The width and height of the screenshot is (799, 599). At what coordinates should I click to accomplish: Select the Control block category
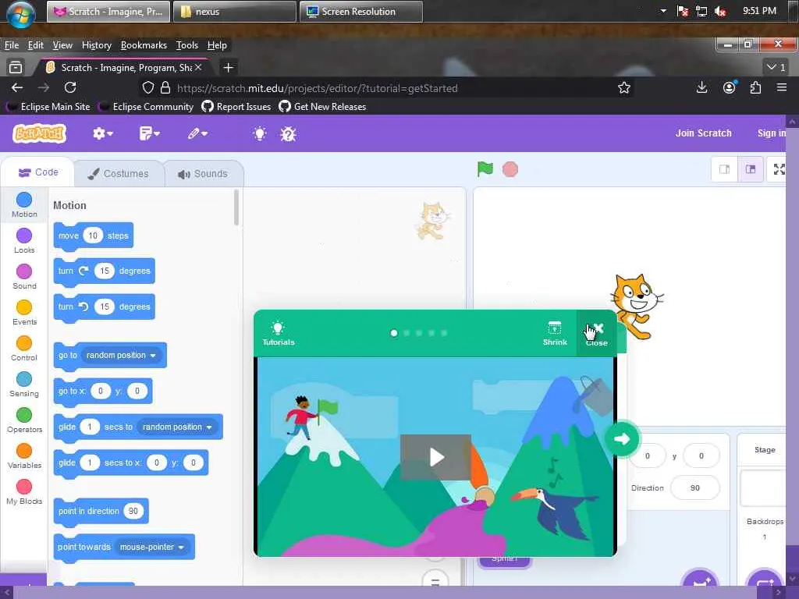[24, 349]
